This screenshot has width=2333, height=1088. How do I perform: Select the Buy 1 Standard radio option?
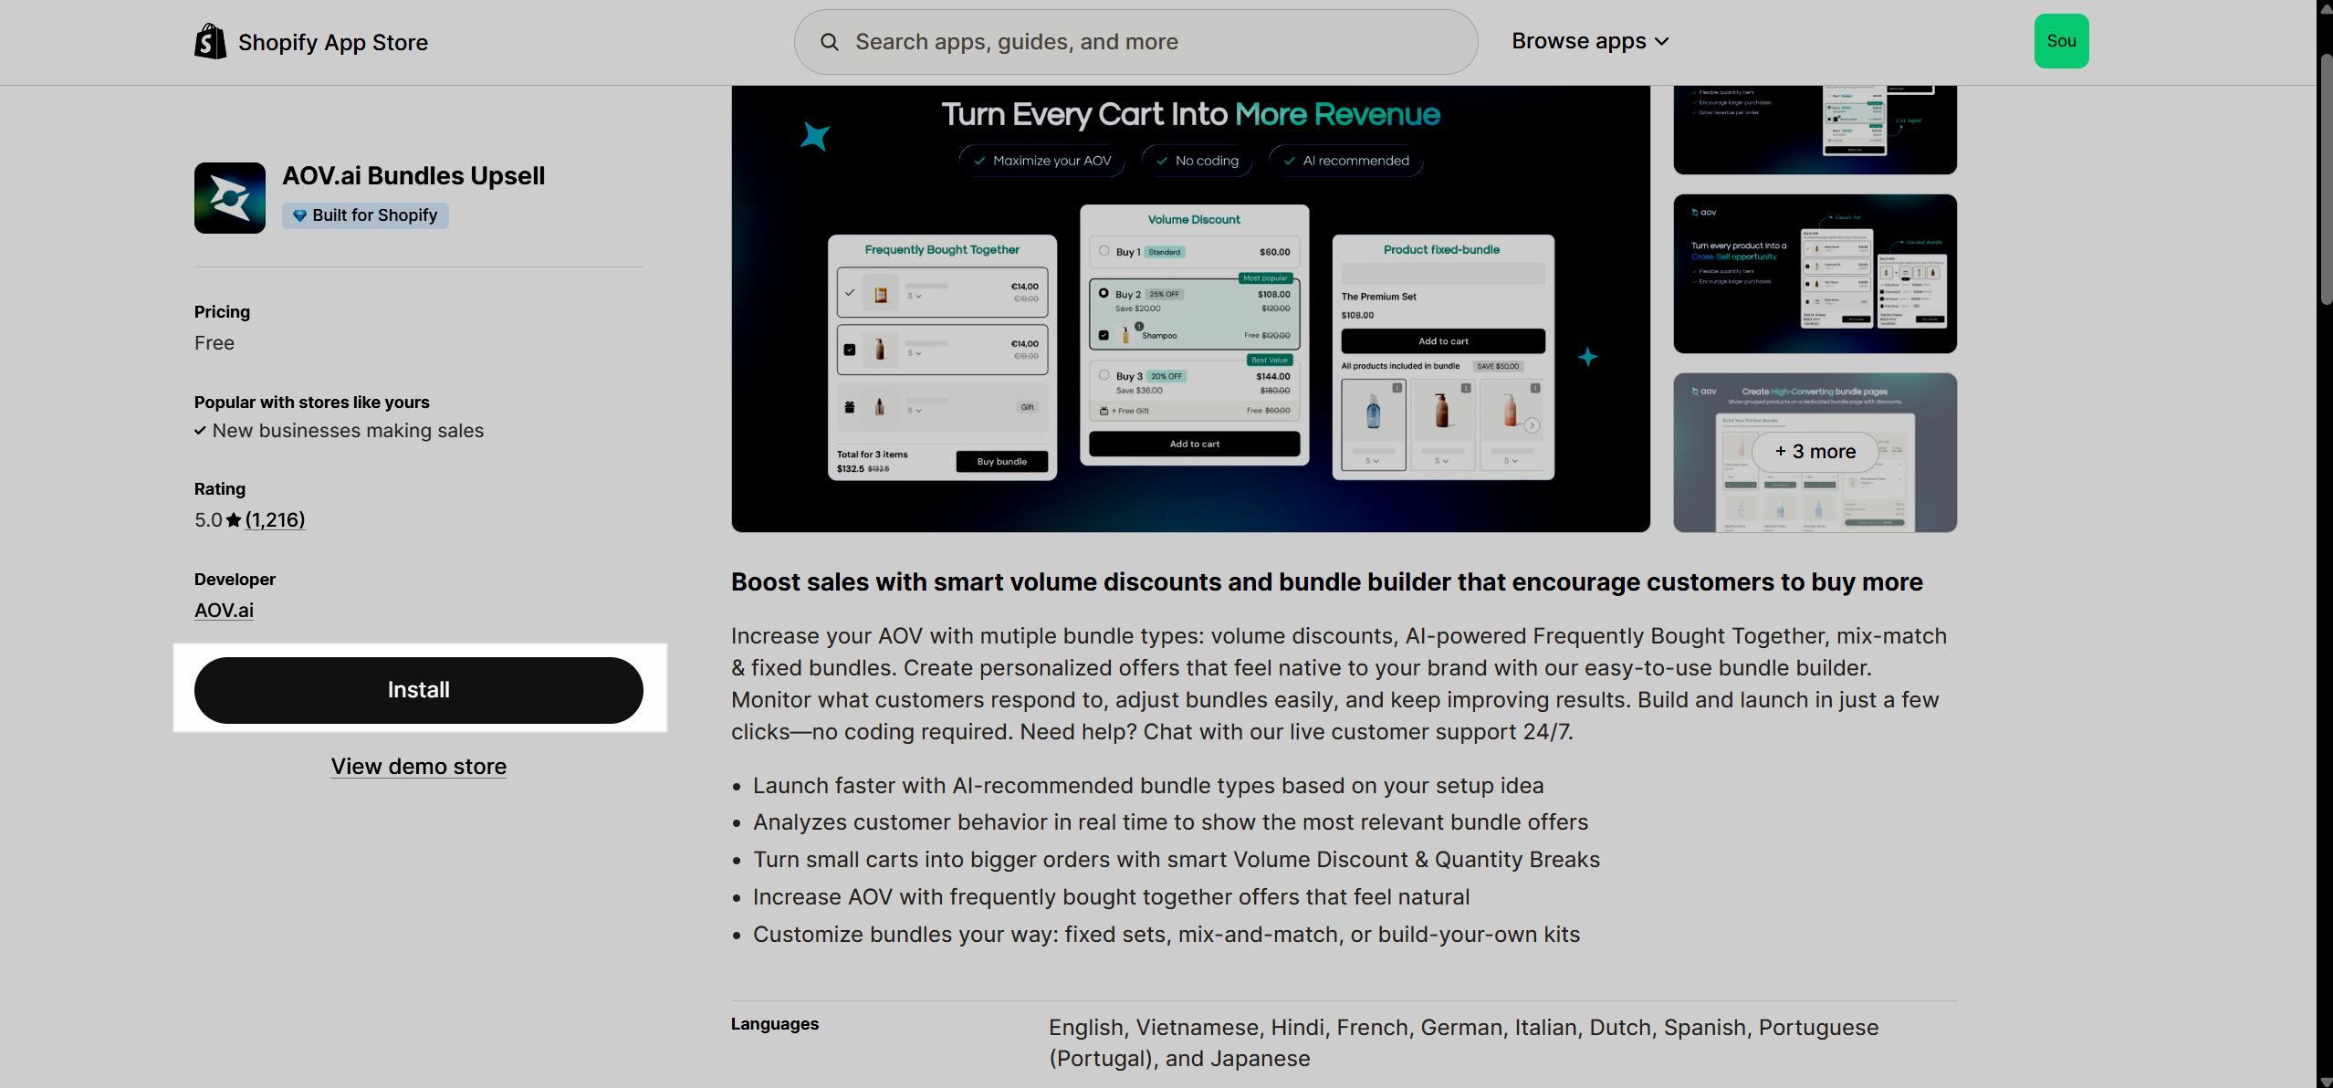(x=1104, y=251)
